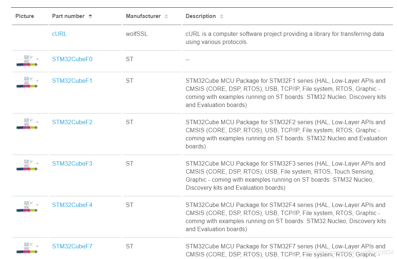Click the STM32F2 series package description
Screen dimensions: 397x259
(x=286, y=134)
